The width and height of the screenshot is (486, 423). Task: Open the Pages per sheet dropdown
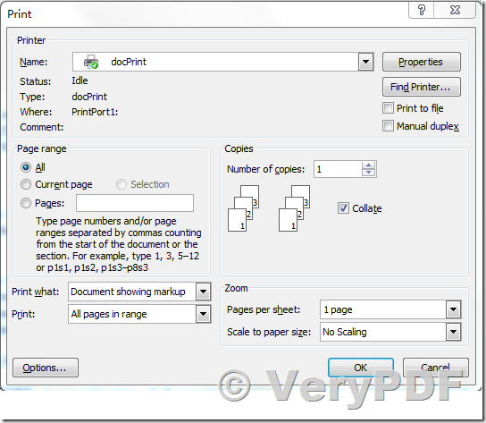(x=454, y=309)
